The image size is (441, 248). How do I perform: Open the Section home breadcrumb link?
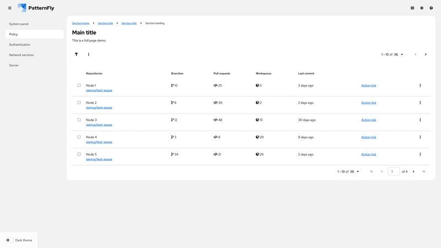80,23
